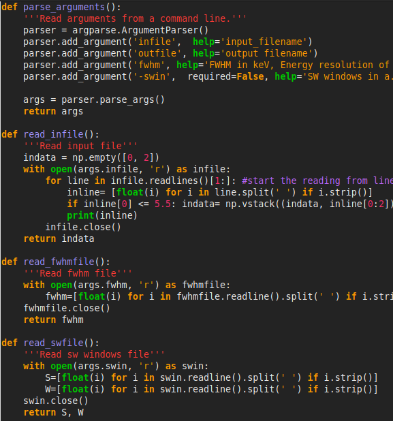Image resolution: width=393 pixels, height=421 pixels.
Task: Click the '-swin' argument string
Action: point(152,76)
